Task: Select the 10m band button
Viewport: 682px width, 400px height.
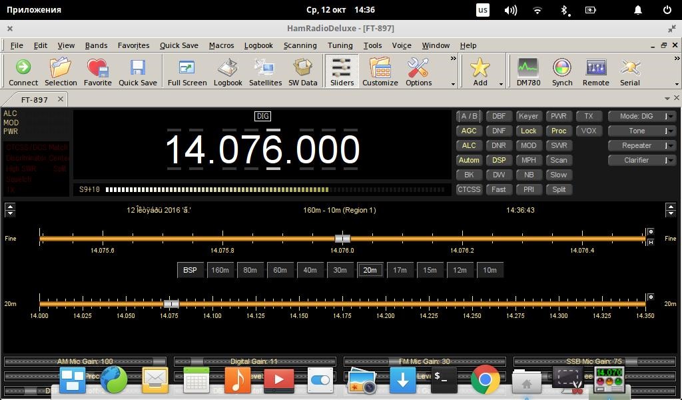Action: (490, 270)
